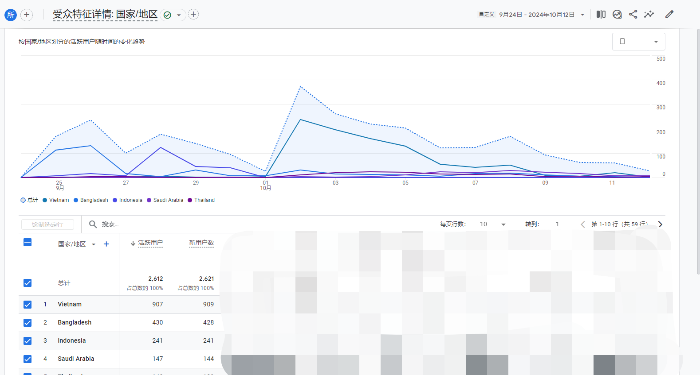
Task: Sort by 活跃用户 column
Action: [150, 243]
